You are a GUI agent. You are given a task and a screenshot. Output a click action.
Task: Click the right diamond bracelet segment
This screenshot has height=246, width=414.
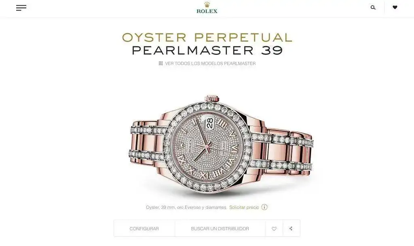click(281, 151)
